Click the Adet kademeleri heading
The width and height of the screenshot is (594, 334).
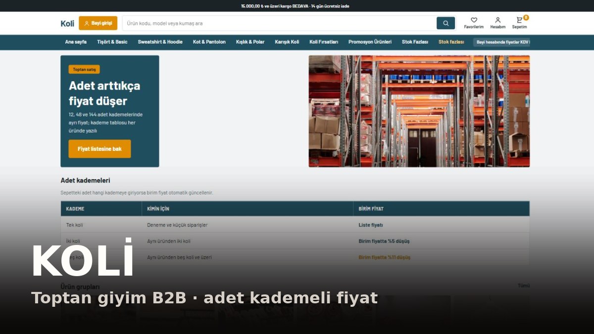pos(85,181)
